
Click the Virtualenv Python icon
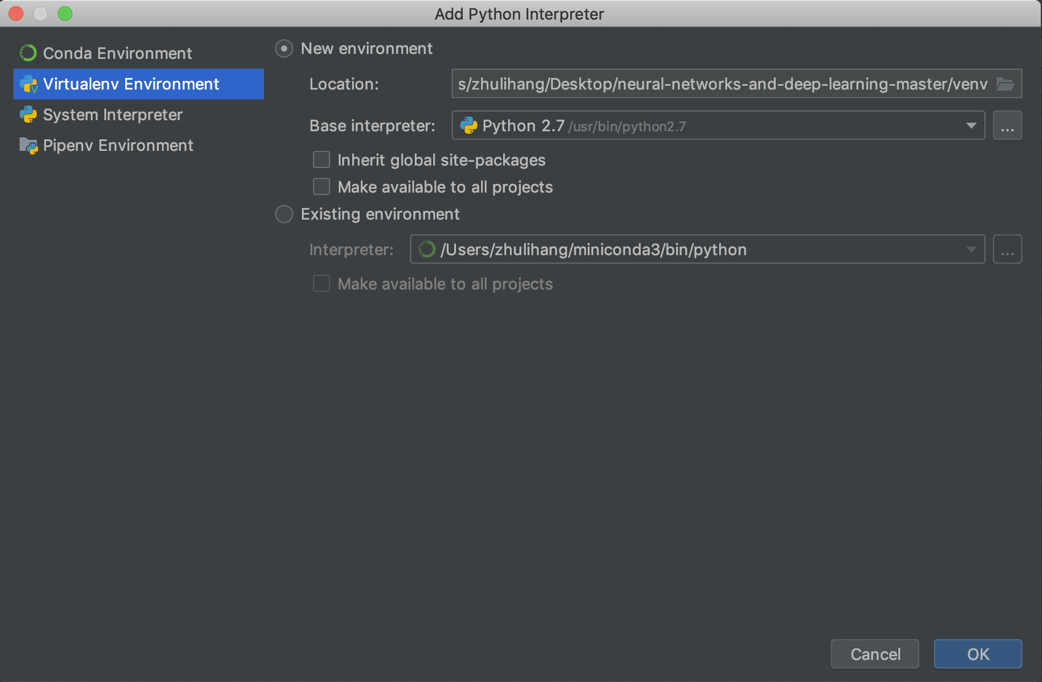point(28,84)
